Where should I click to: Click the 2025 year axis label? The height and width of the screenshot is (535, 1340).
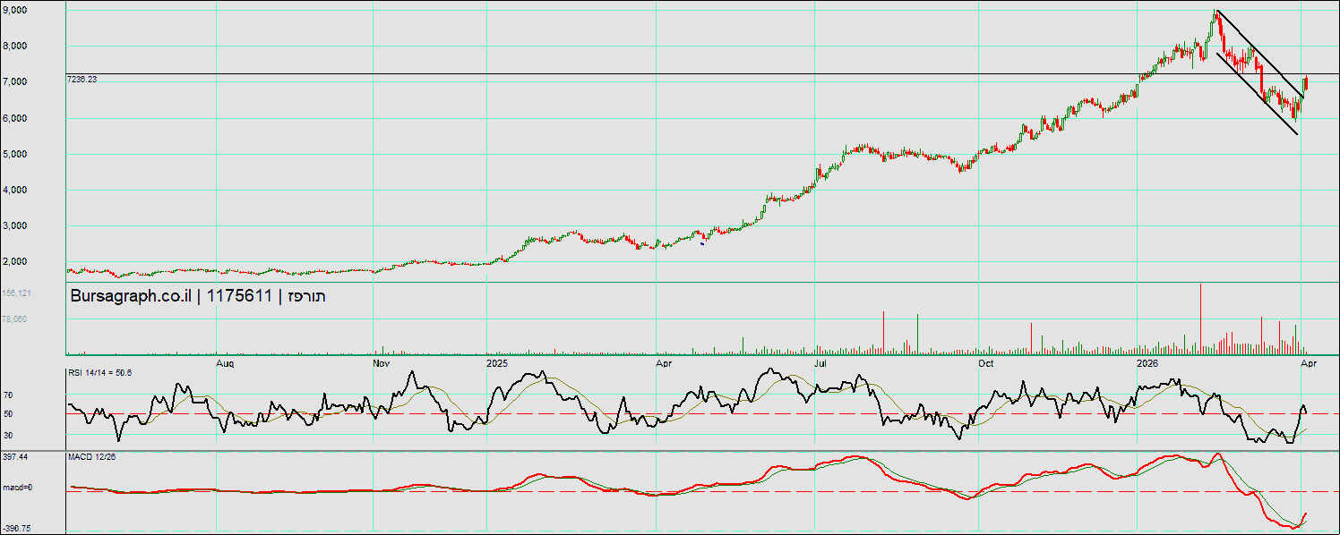pos(497,364)
